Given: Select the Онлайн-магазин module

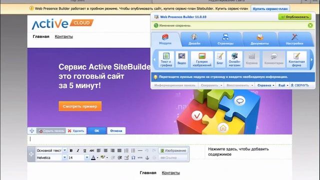Looking at the screenshot, I should click(x=234, y=59).
